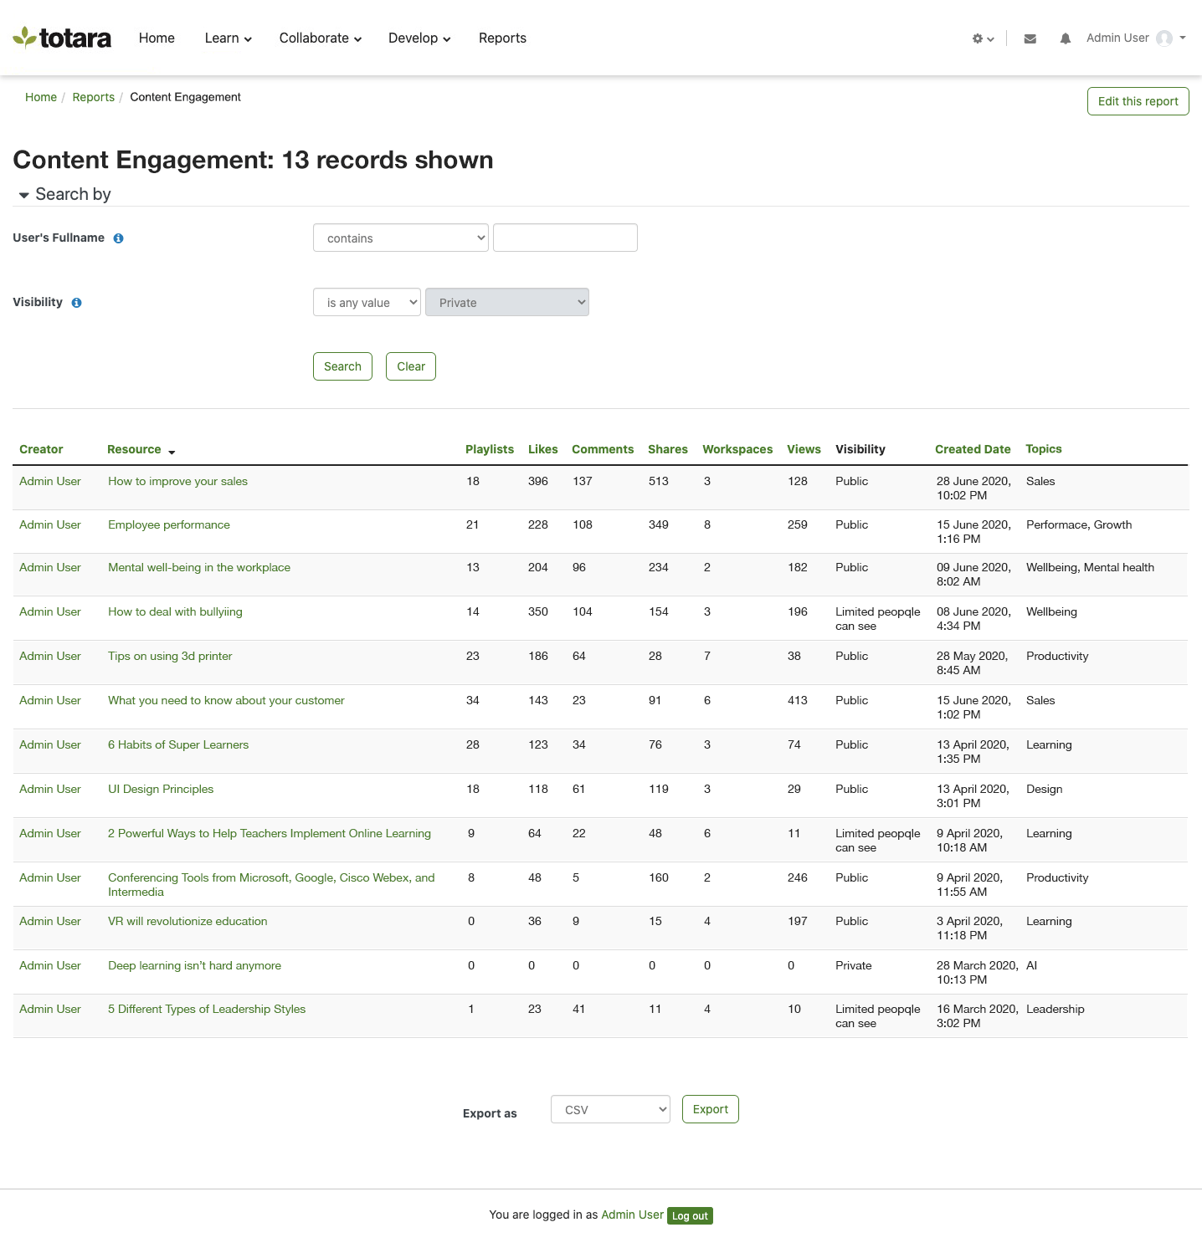Sort table by Likes column
The width and height of the screenshot is (1202, 1253).
[542, 449]
